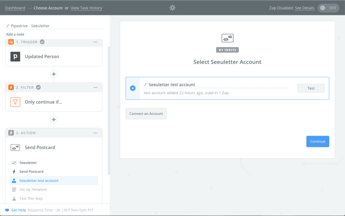Open the Send Postcard substep
The width and height of the screenshot is (345, 216).
tap(54, 172)
